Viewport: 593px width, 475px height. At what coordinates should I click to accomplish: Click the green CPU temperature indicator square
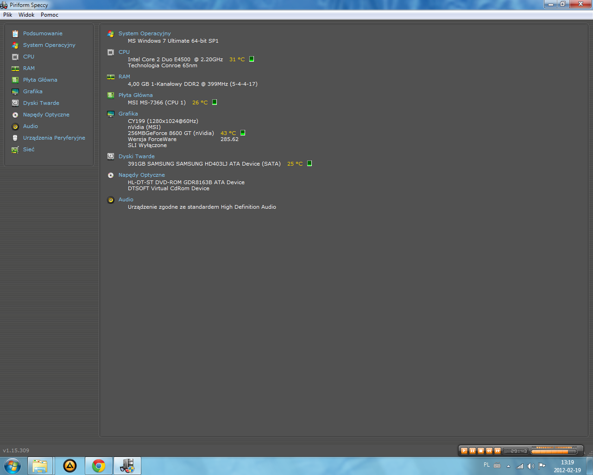pyautogui.click(x=252, y=59)
